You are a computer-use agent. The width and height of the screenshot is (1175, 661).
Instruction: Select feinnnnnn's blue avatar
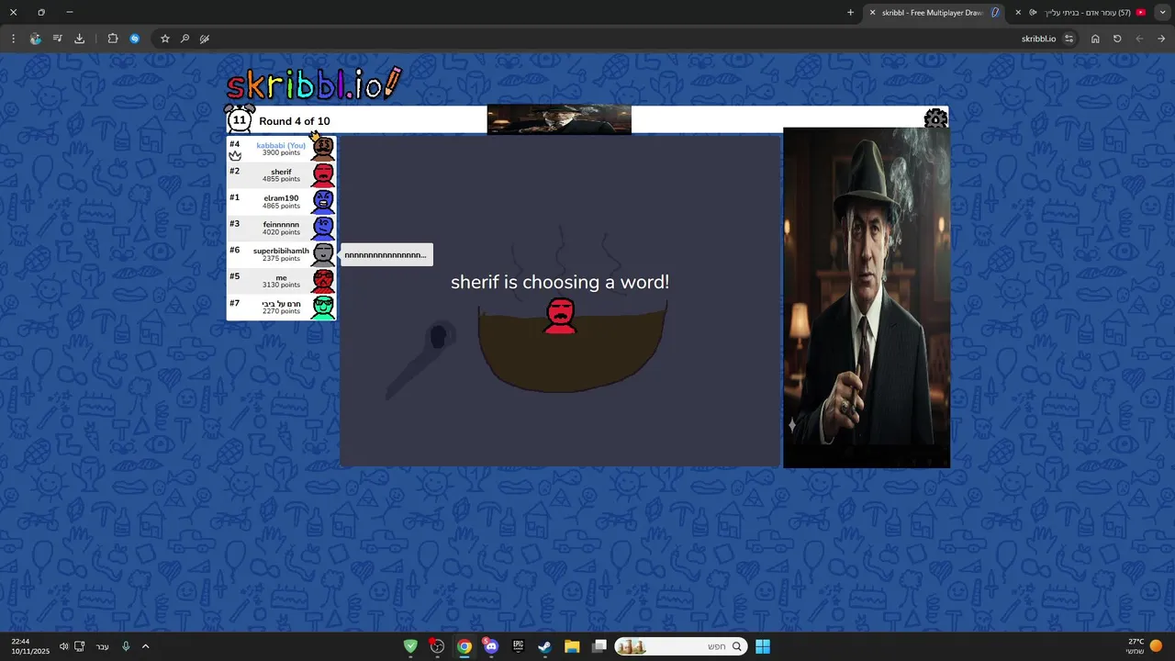click(x=322, y=228)
